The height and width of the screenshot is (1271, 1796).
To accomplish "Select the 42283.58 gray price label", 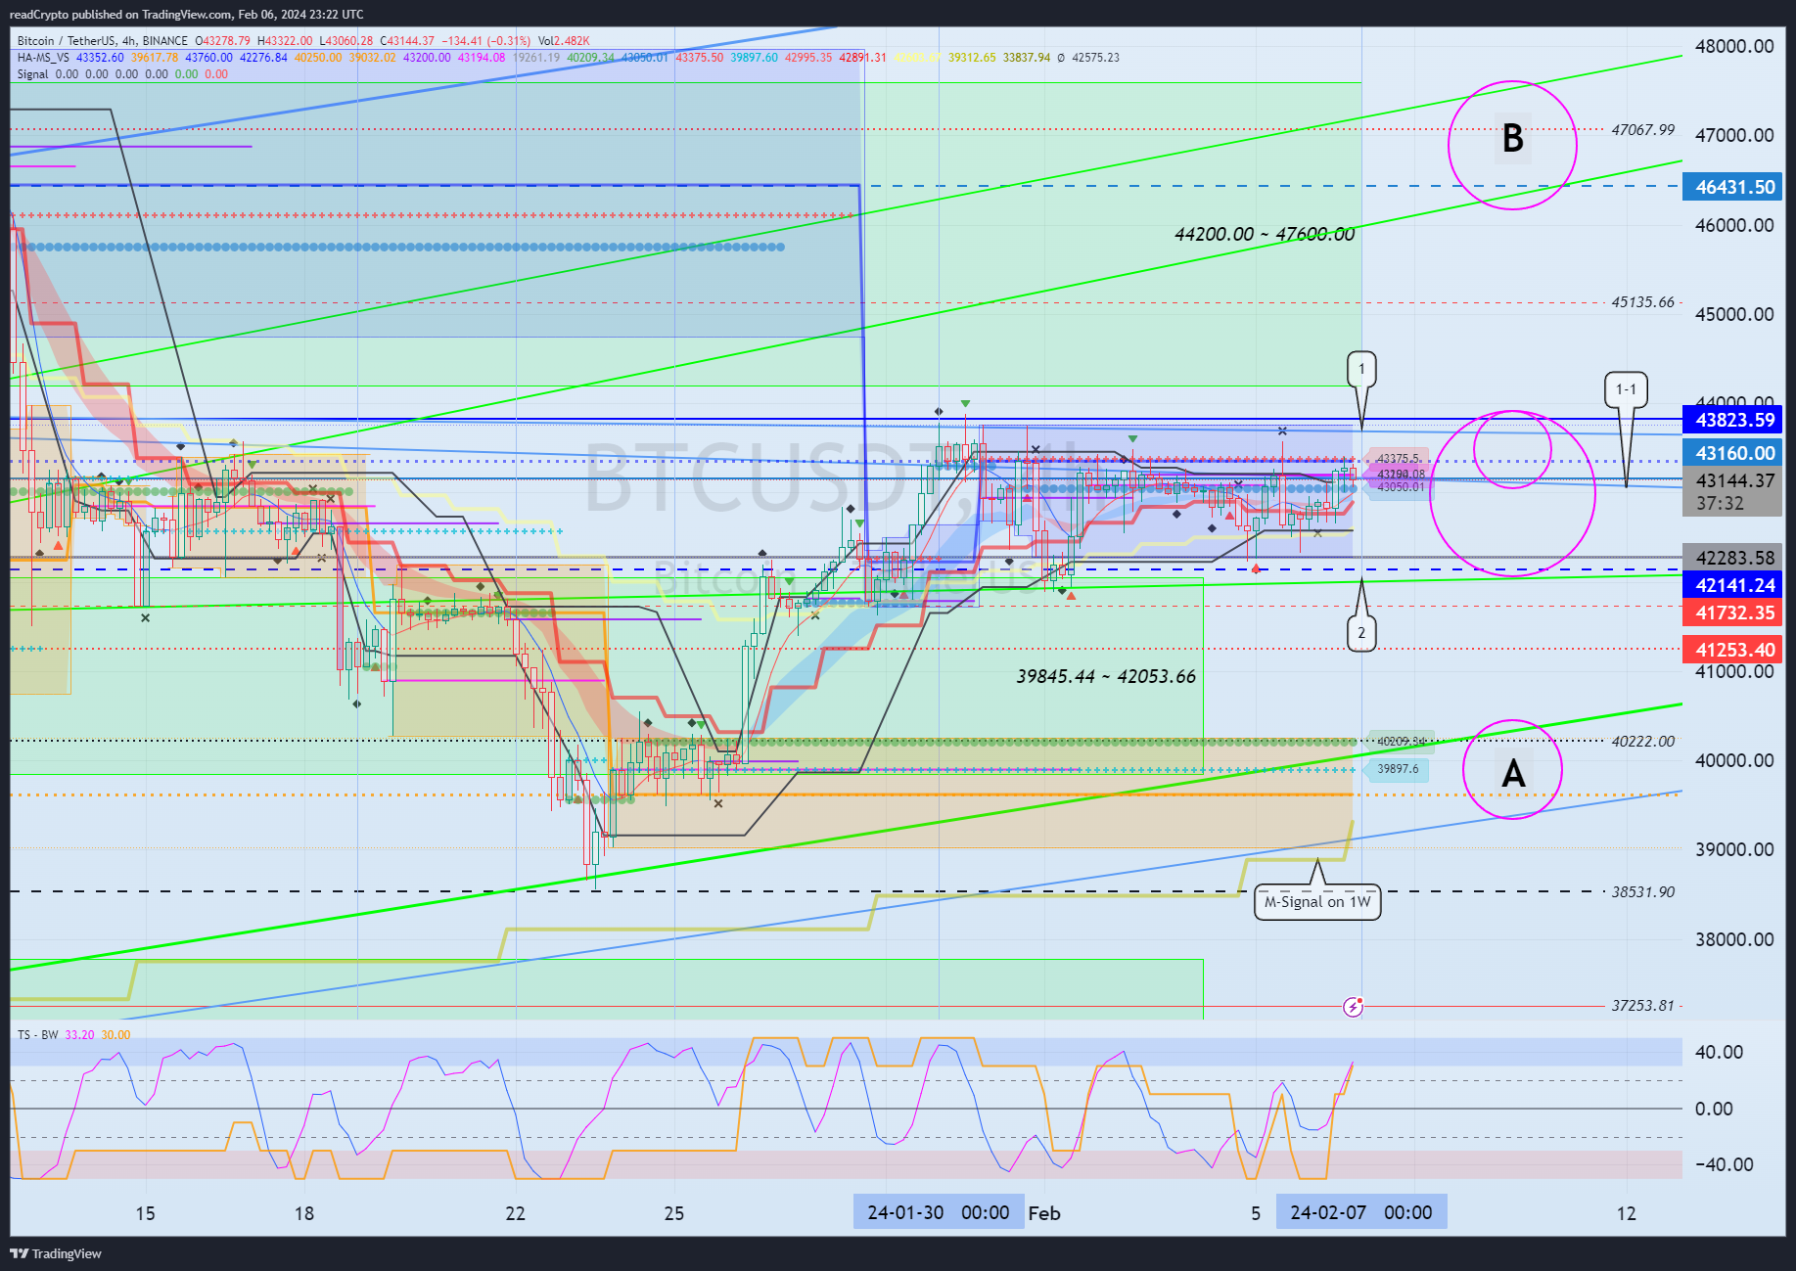I will [x=1733, y=558].
